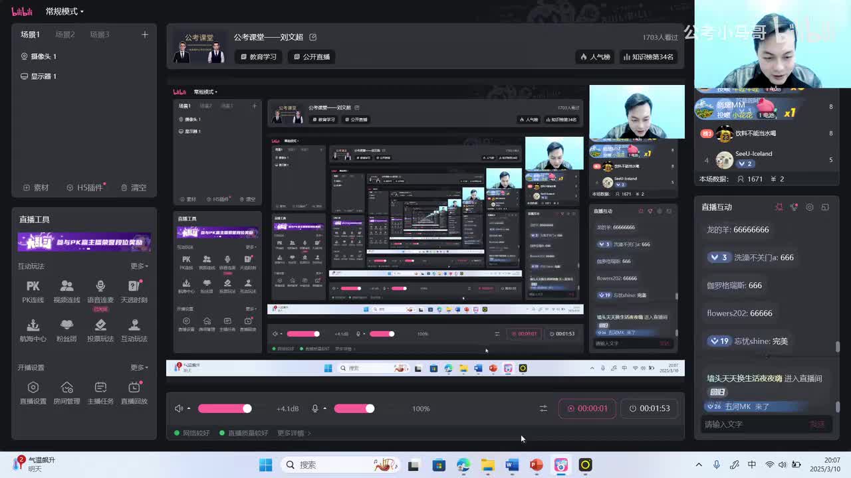851x478 pixels.
Task: Click 清空 to clear sources
Action: pos(133,188)
